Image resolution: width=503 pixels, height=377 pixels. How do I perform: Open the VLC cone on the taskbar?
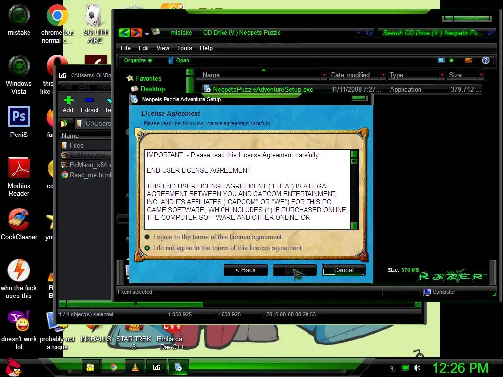pyautogui.click(x=135, y=367)
